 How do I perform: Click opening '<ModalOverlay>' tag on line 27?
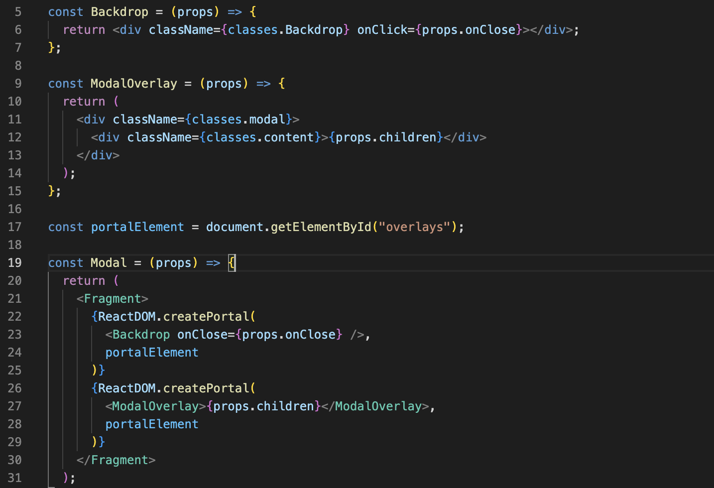pos(155,406)
